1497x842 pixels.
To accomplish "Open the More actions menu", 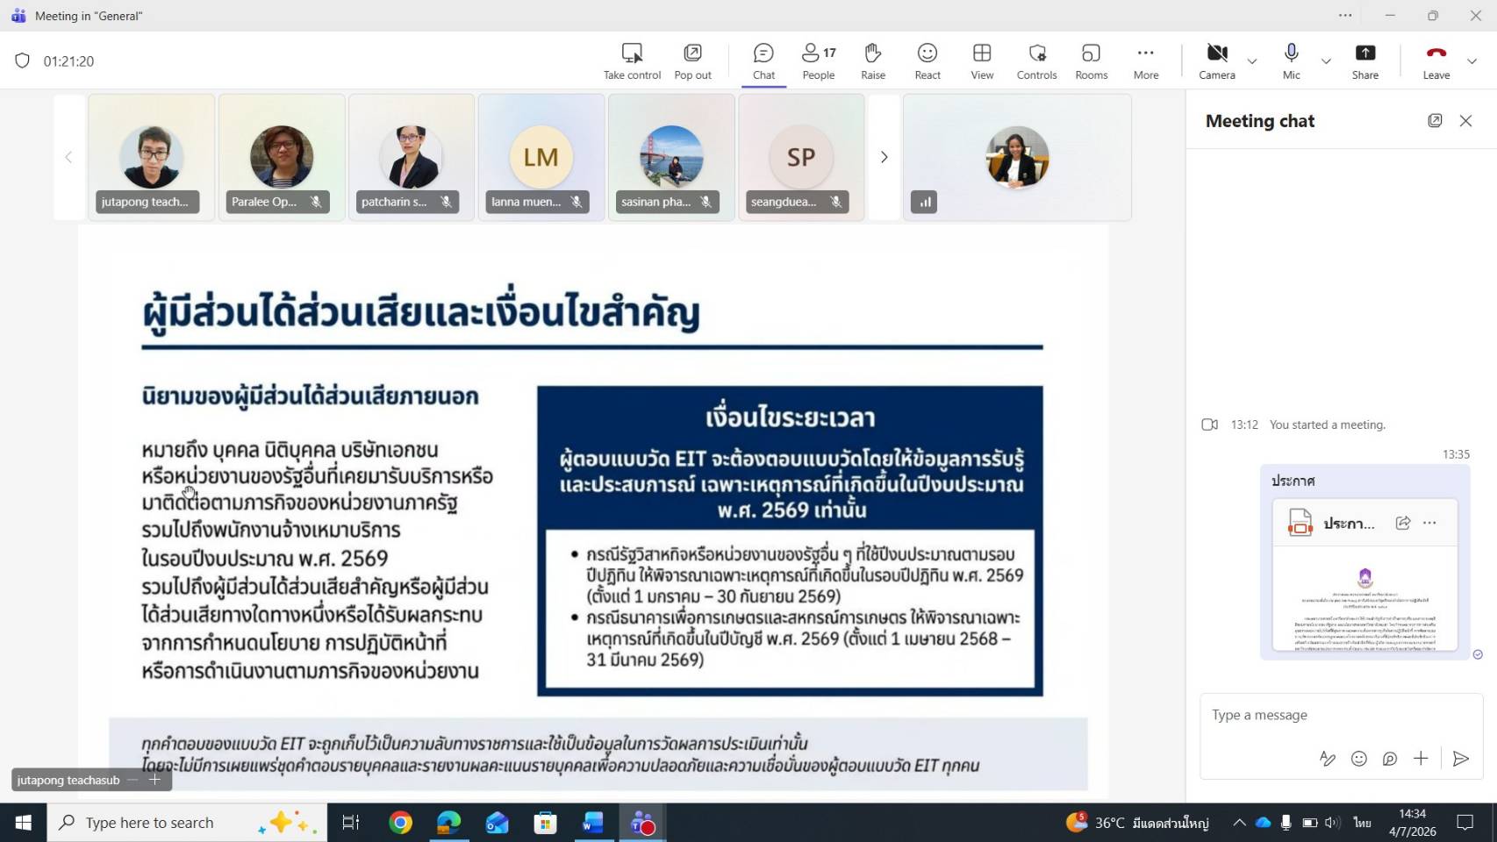I will pos(1145,61).
